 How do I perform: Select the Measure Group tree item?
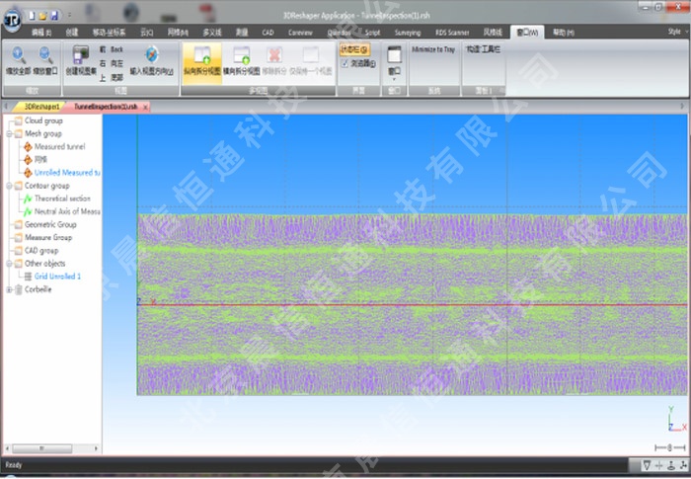coord(48,238)
